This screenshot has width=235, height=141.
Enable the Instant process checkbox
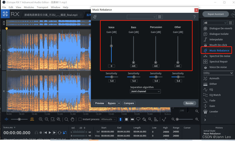[x=80, y=119]
